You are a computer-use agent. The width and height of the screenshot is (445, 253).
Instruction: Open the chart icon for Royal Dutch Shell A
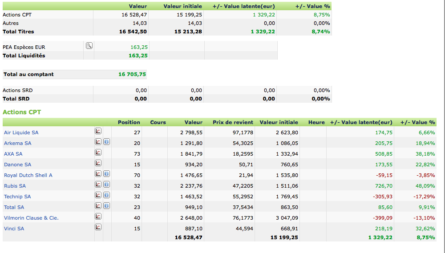pos(98,174)
